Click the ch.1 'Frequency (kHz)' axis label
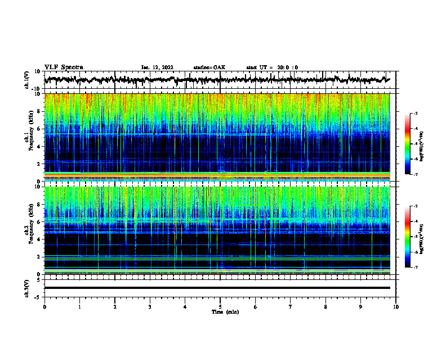446x344 pixels. (x=31, y=130)
